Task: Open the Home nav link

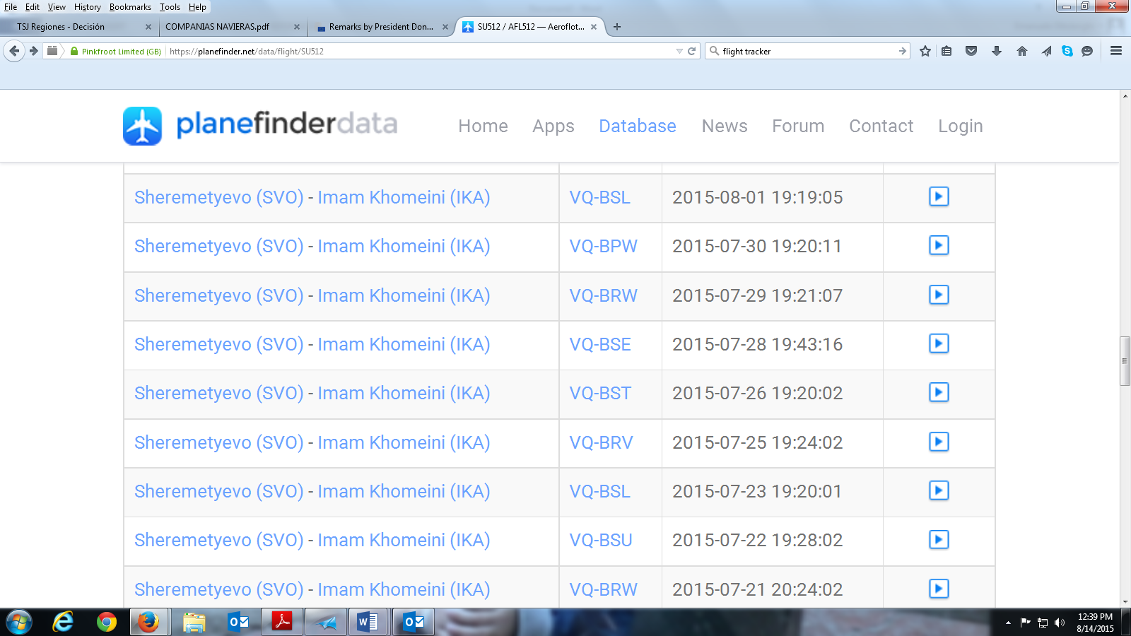Action: tap(483, 126)
